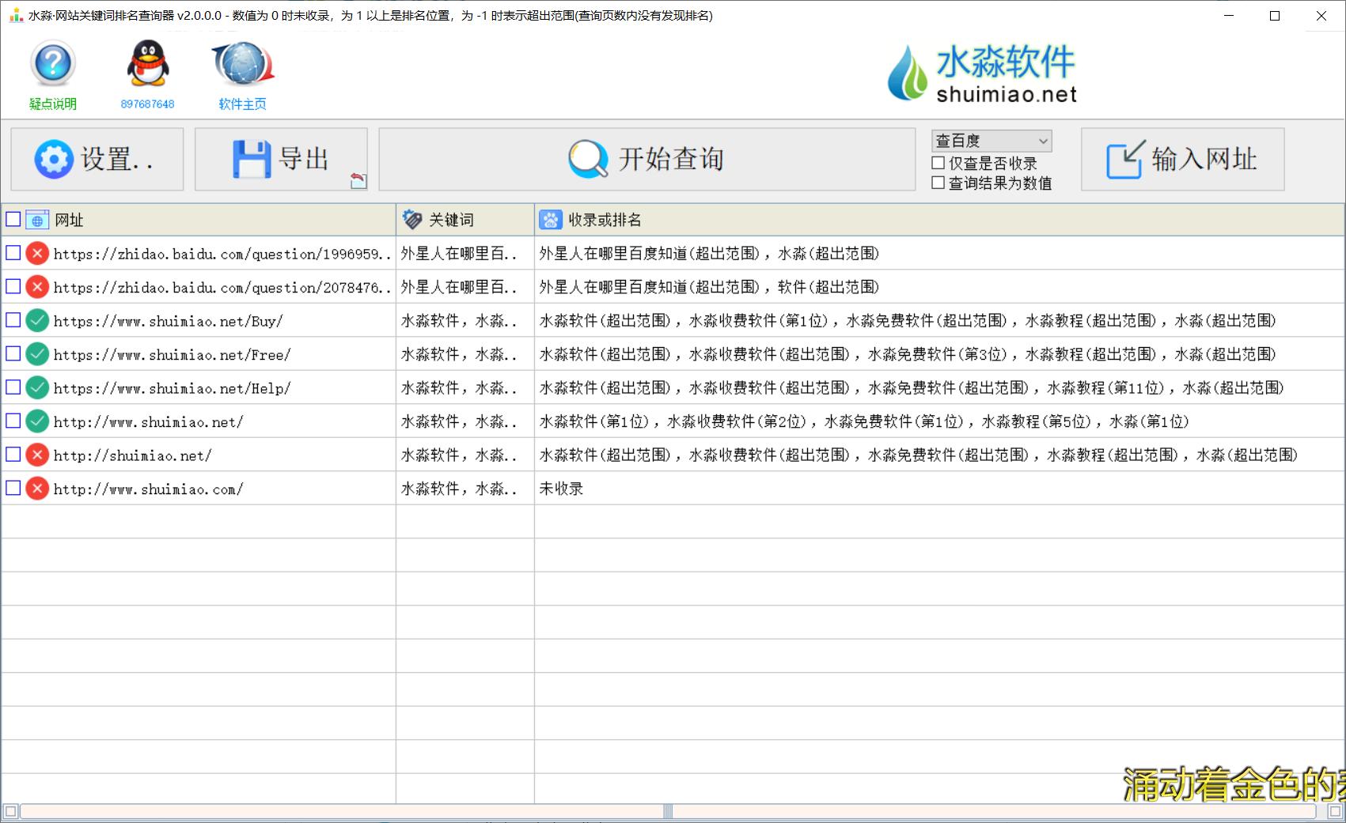Select URL https://www.shuimiao.net/Free/

[173, 355]
